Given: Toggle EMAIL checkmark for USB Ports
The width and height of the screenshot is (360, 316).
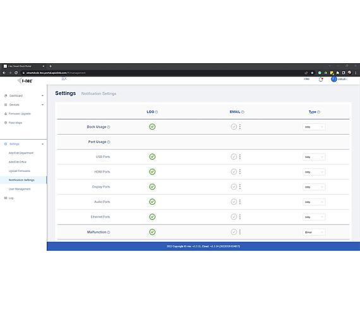Looking at the screenshot, I should [x=234, y=157].
